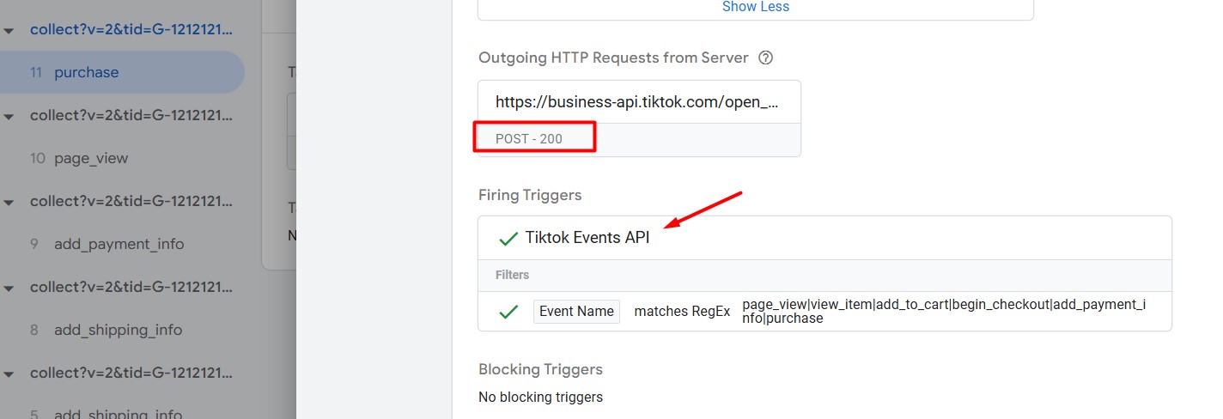1223x419 pixels.
Task: Click the Event Name variable chip
Action: pos(576,312)
